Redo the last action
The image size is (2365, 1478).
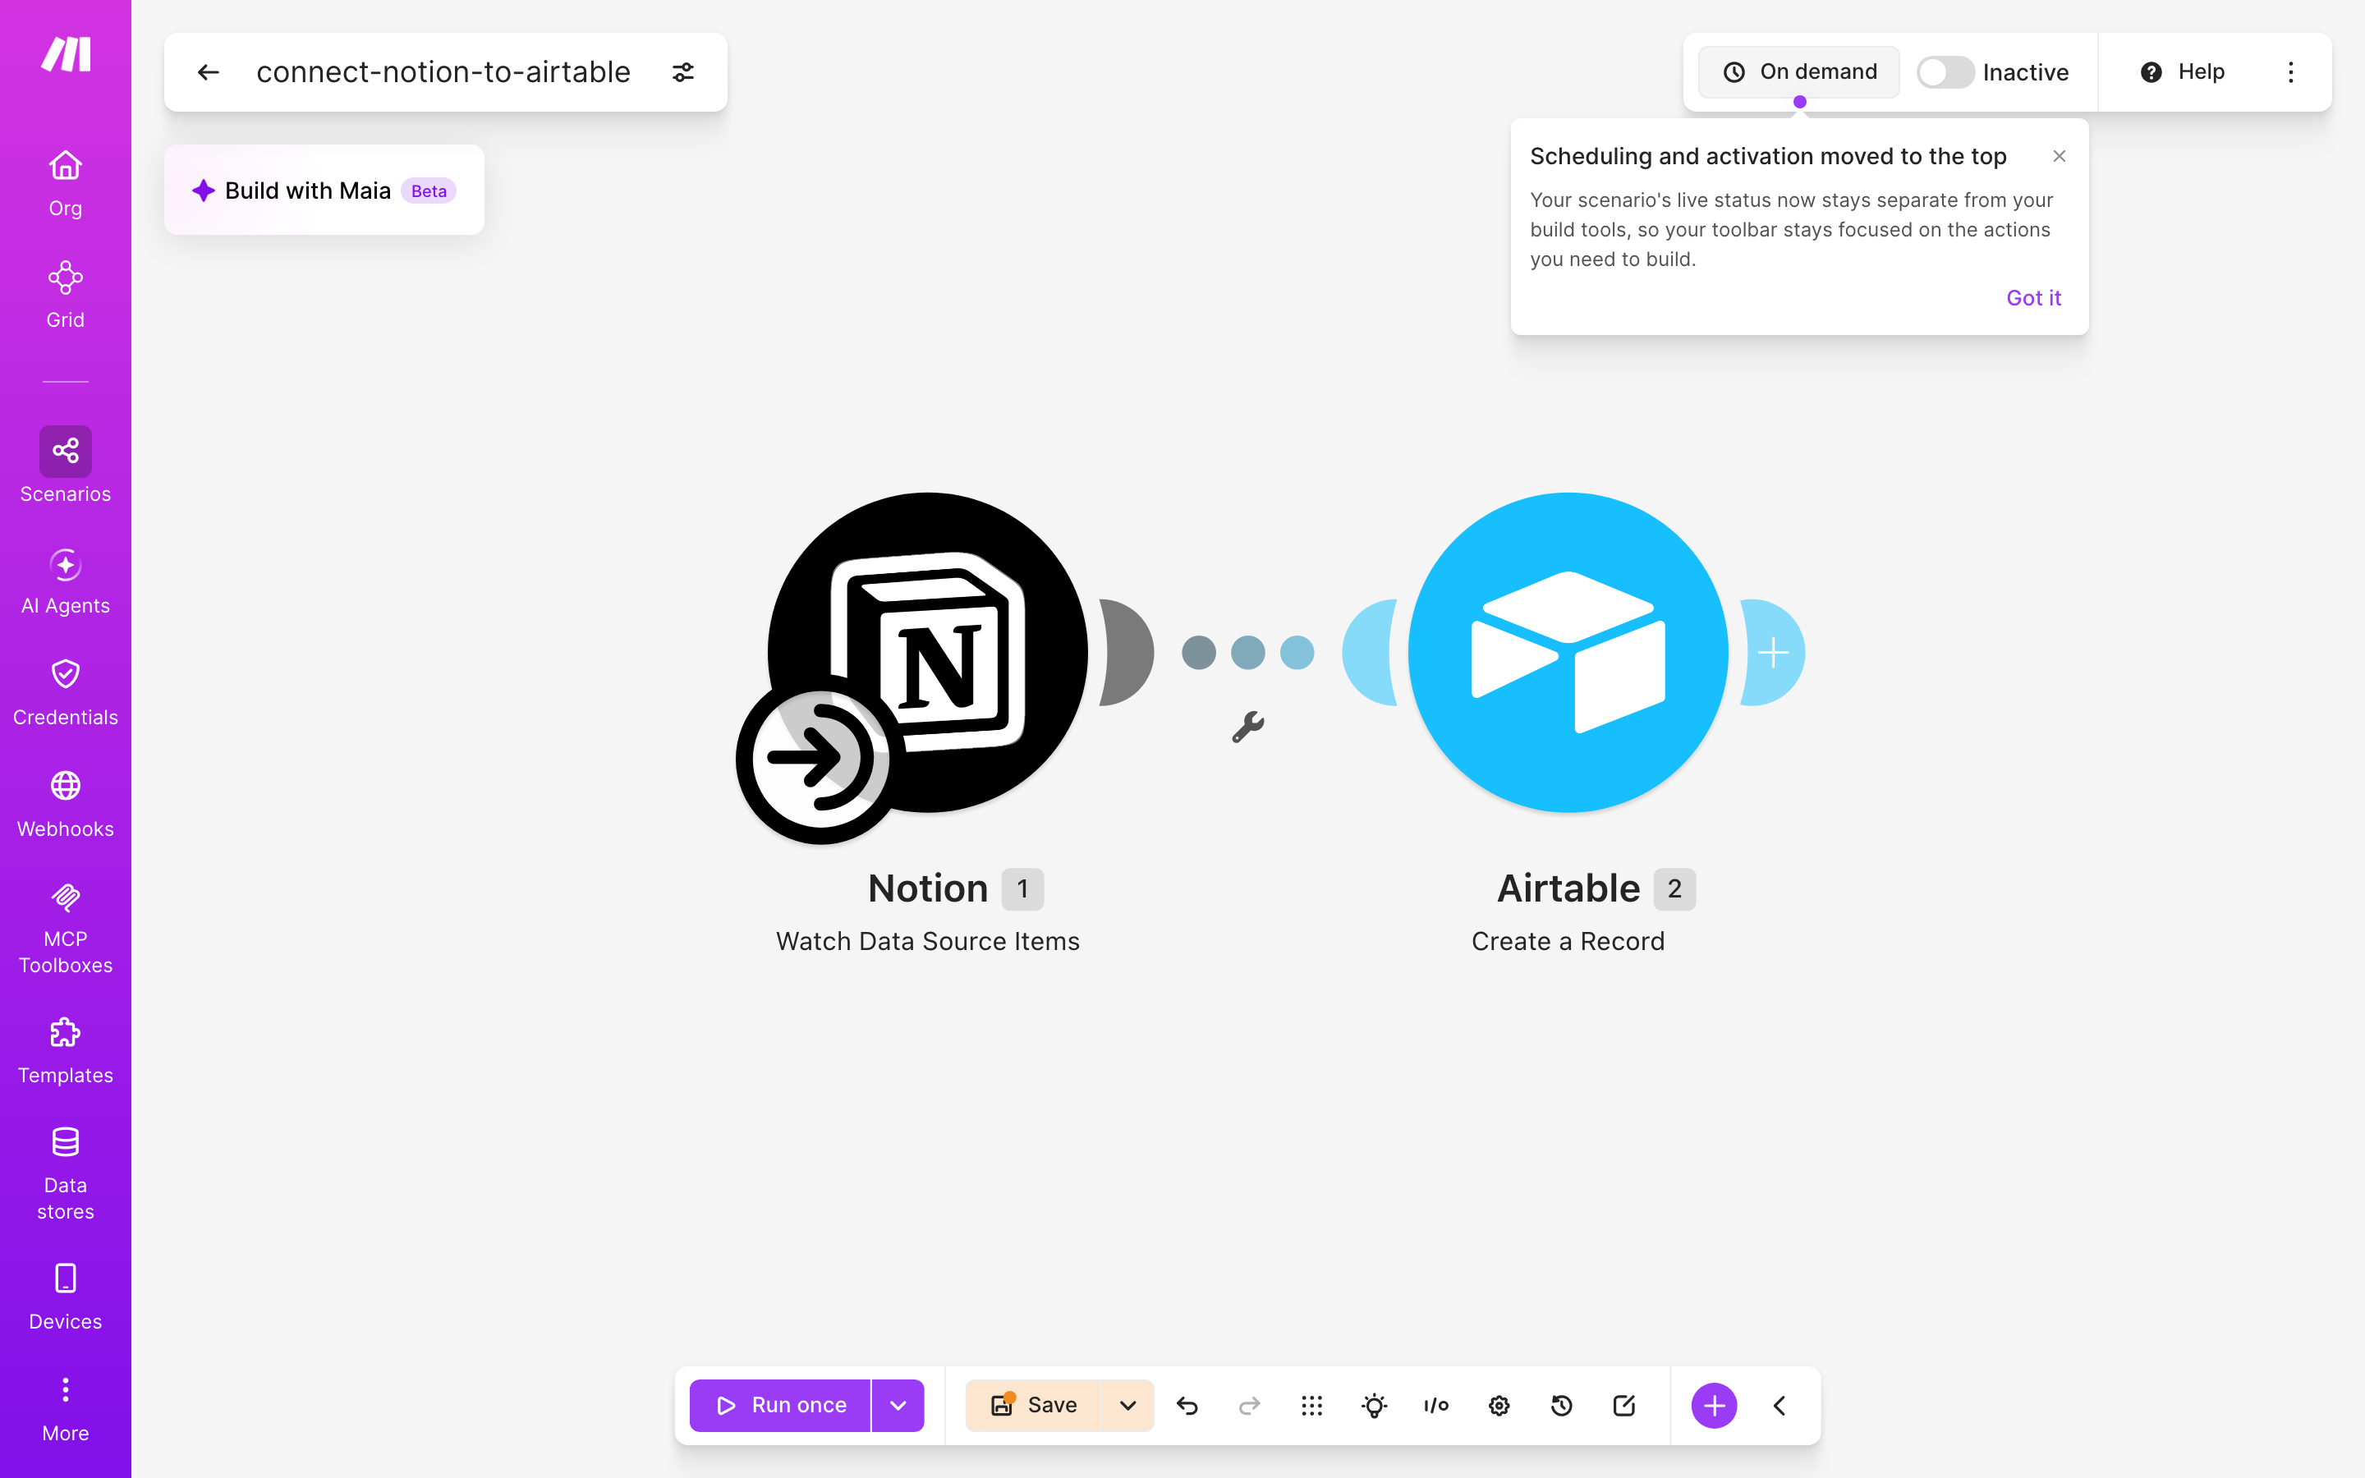click(1250, 1406)
